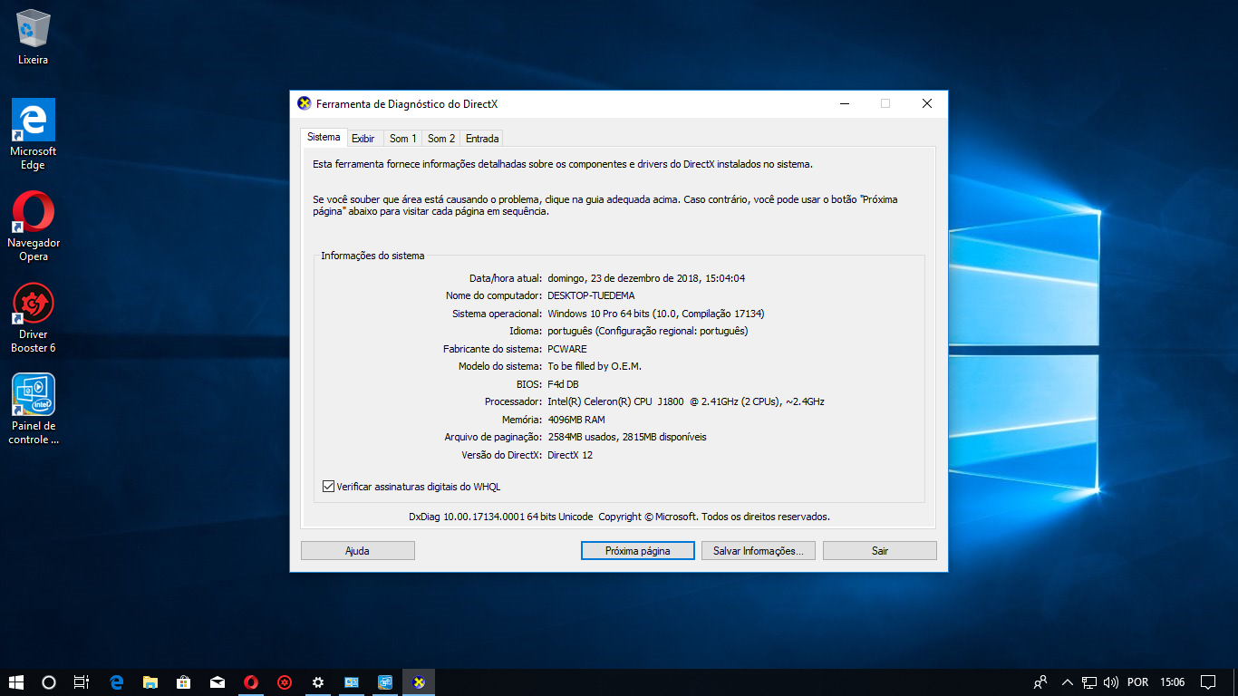Click the DxDiag 10.00.17134.0001 footer text
1238x696 pixels.
point(619,517)
